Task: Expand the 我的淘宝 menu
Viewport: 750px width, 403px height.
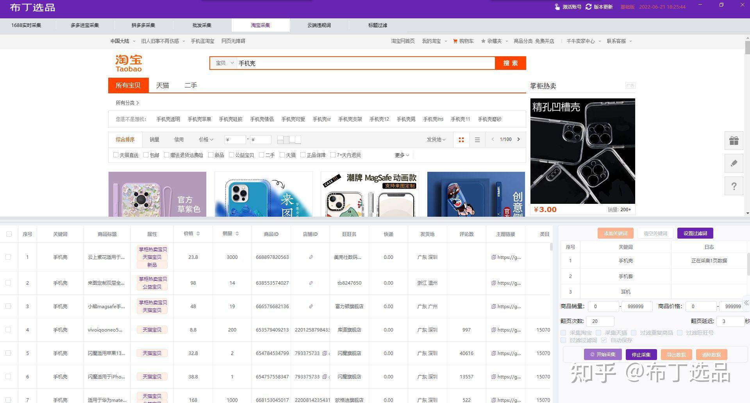Action: click(434, 41)
